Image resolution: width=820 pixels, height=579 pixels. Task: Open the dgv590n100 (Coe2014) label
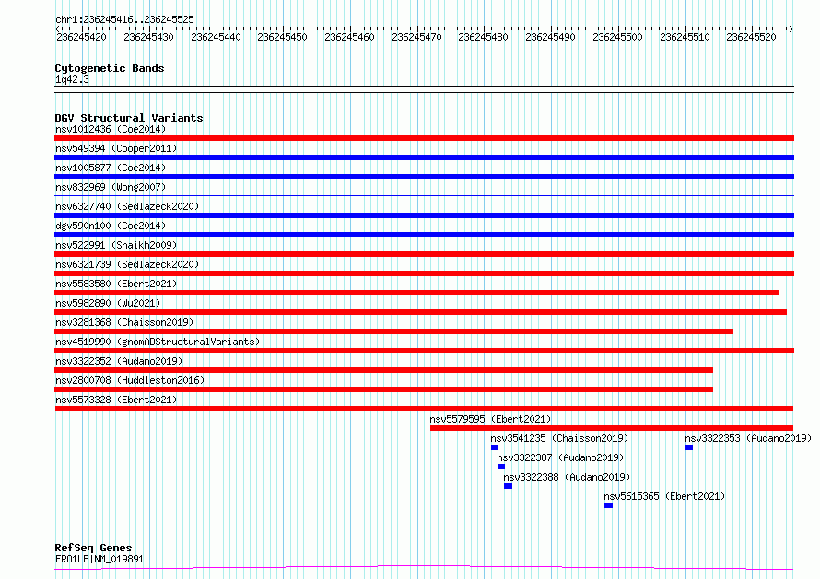point(111,226)
